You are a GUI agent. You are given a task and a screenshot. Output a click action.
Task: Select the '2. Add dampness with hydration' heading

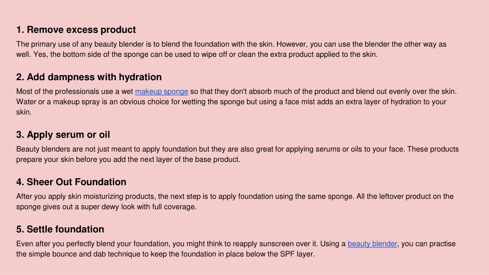(89, 77)
